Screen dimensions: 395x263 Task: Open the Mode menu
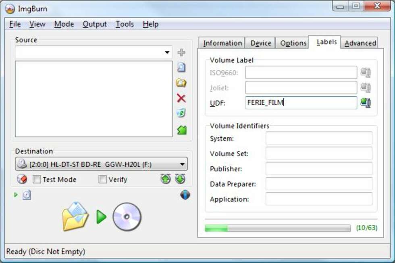(64, 24)
